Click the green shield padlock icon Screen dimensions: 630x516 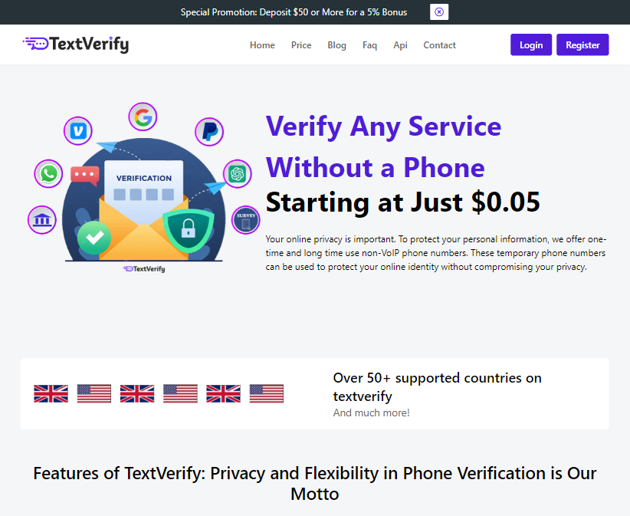188,228
